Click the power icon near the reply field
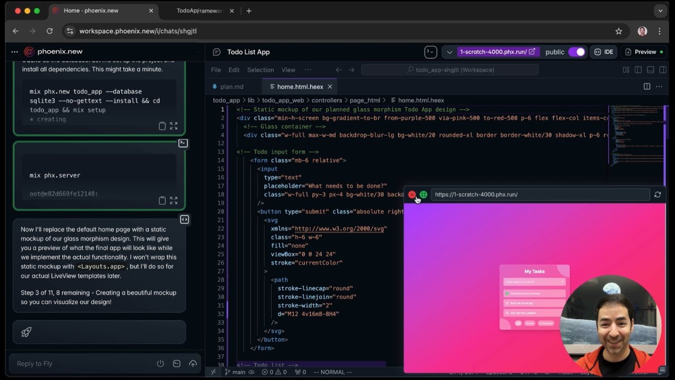The width and height of the screenshot is (675, 380). click(x=160, y=363)
